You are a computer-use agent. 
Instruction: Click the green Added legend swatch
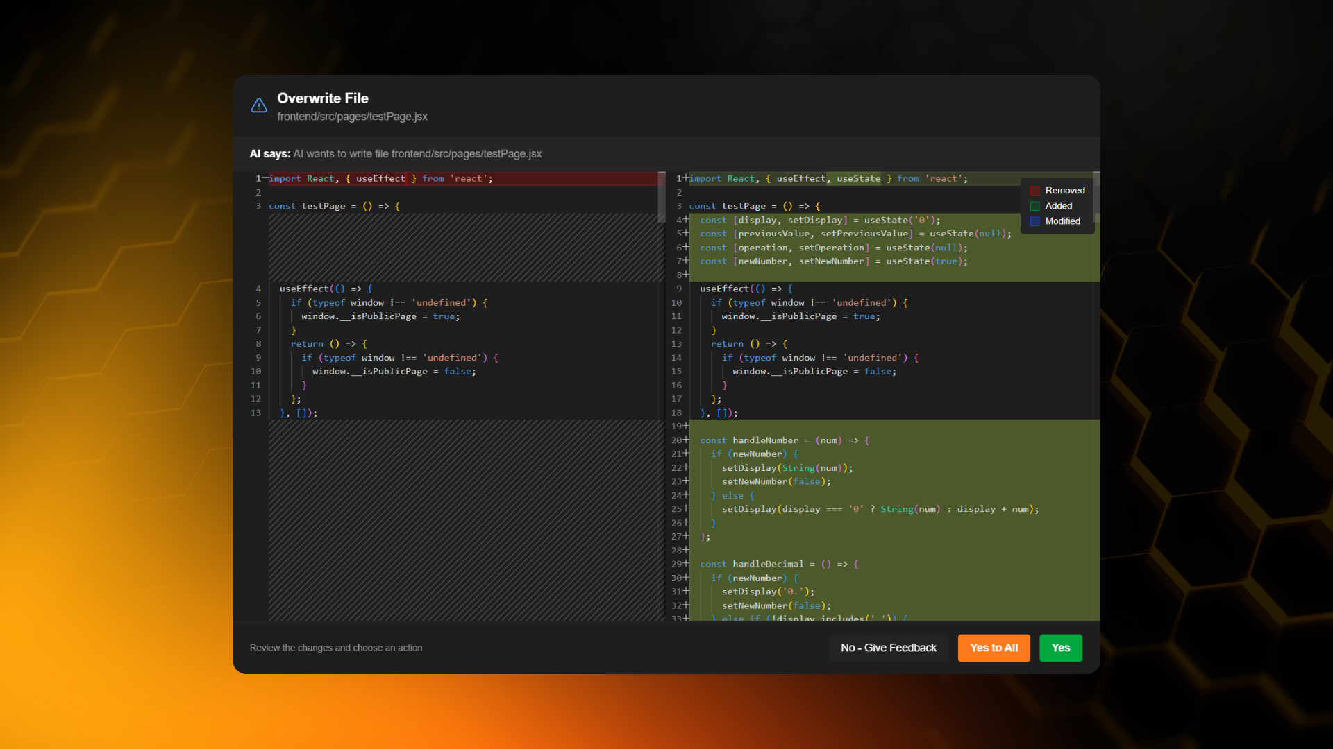(1034, 206)
